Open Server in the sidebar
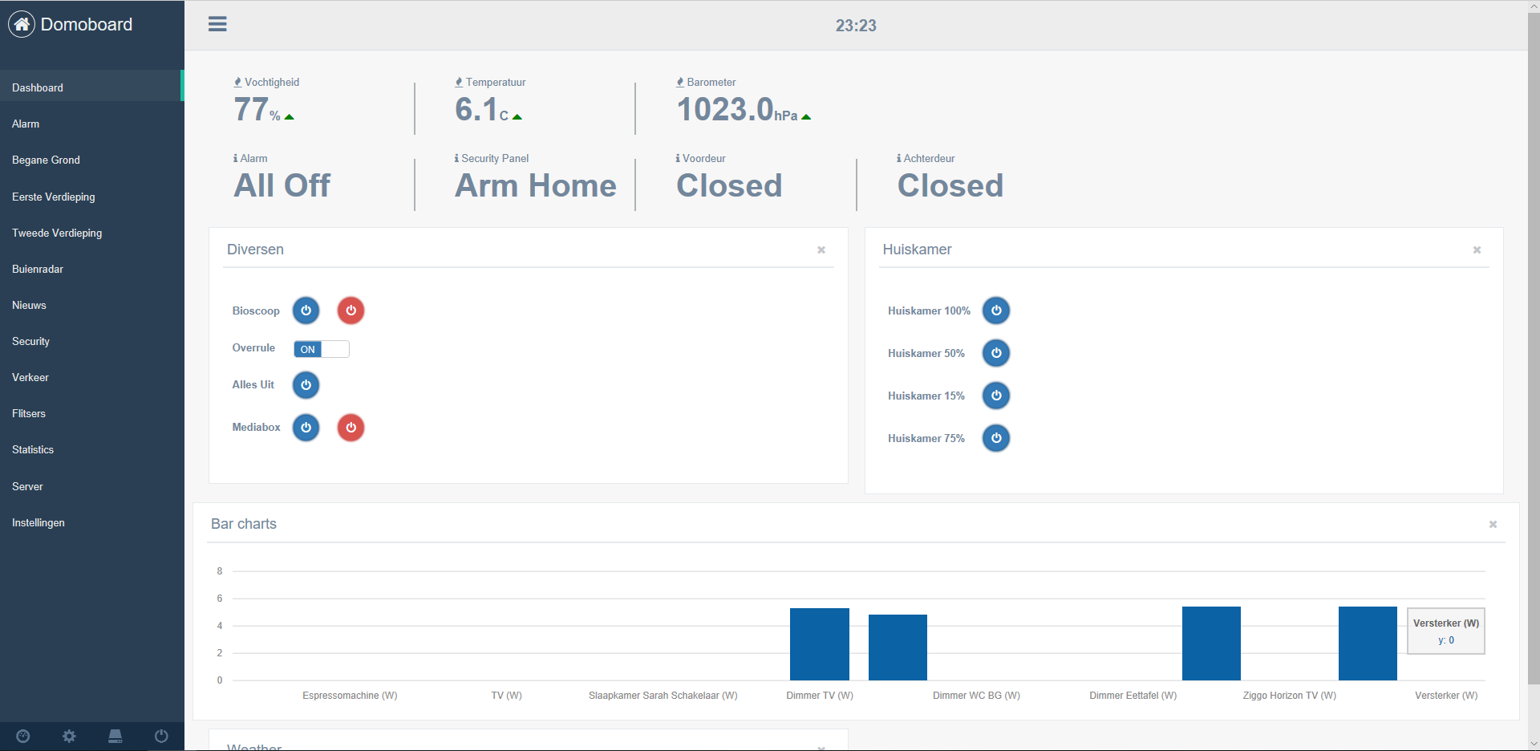 (x=92, y=486)
